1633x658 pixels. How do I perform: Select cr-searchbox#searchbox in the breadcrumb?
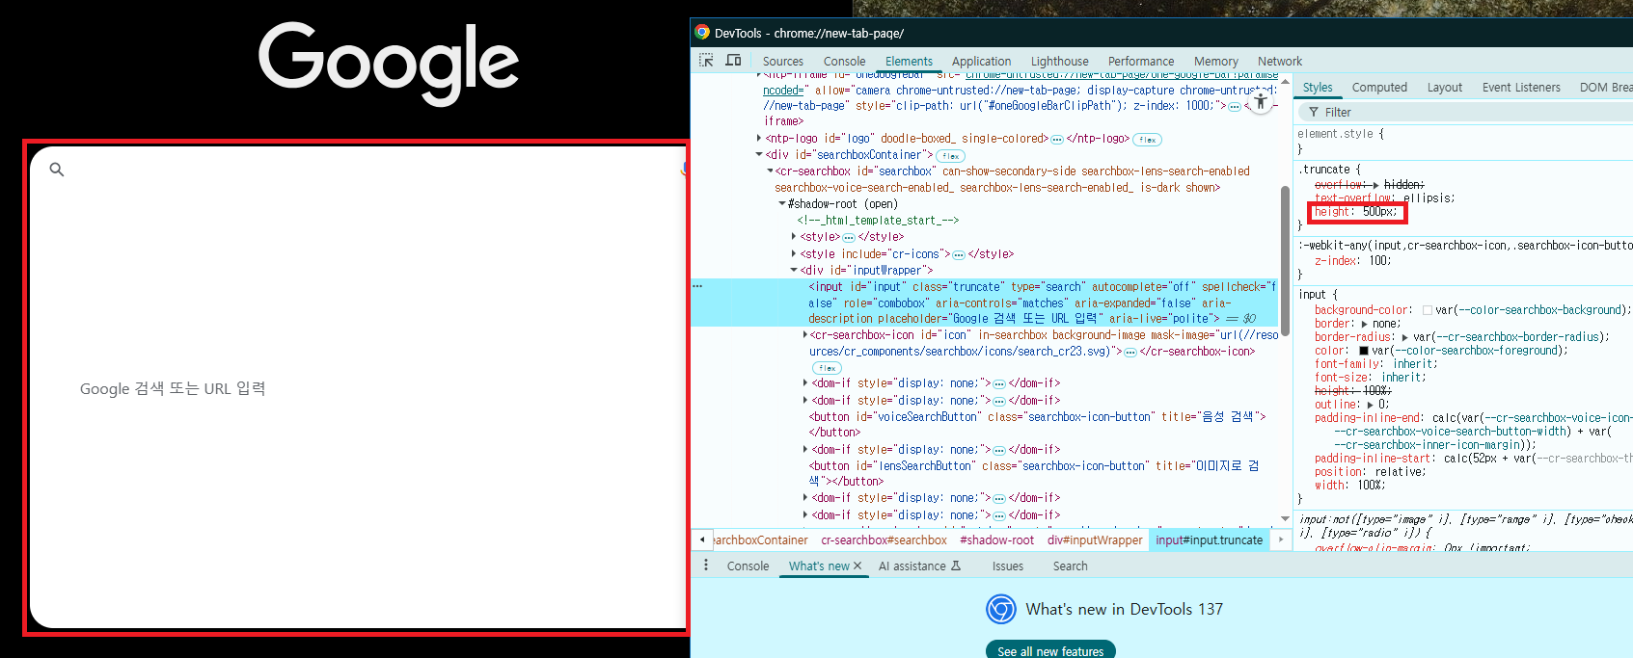point(884,540)
